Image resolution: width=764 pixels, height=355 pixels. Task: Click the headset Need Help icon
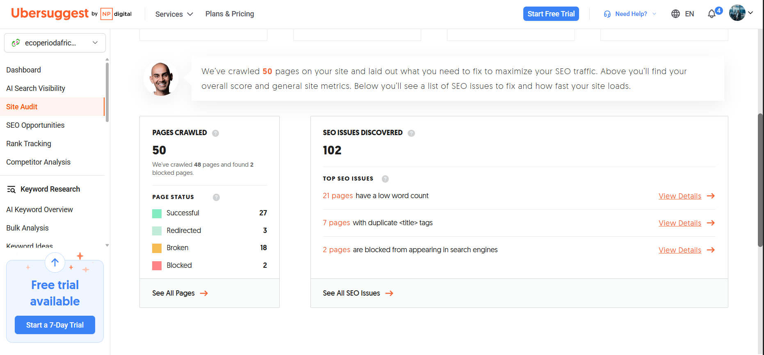(607, 14)
